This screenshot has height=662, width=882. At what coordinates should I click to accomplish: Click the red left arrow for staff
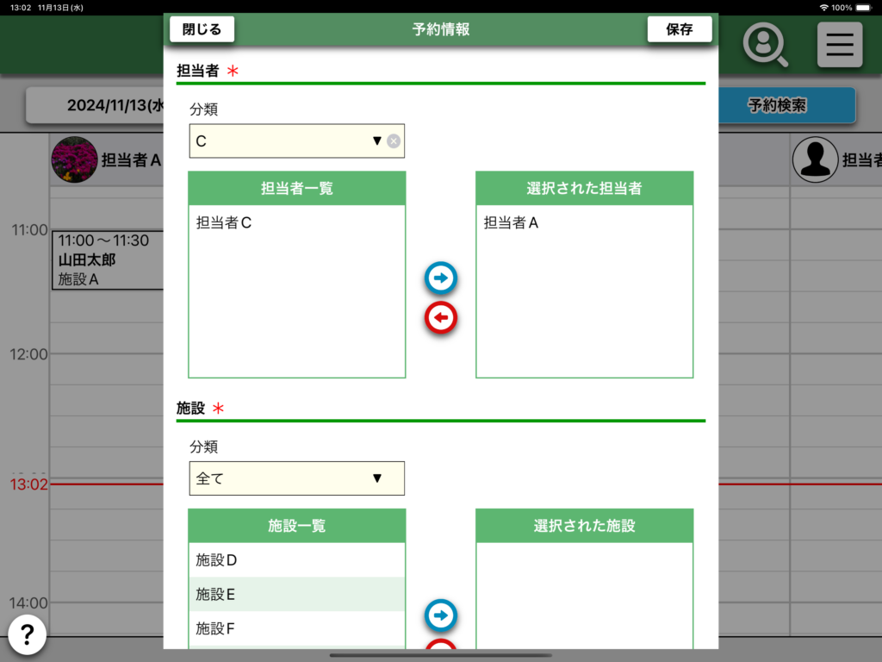[x=441, y=318]
